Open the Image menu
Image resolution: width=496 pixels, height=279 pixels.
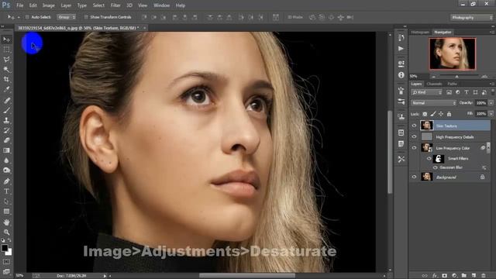48,5
